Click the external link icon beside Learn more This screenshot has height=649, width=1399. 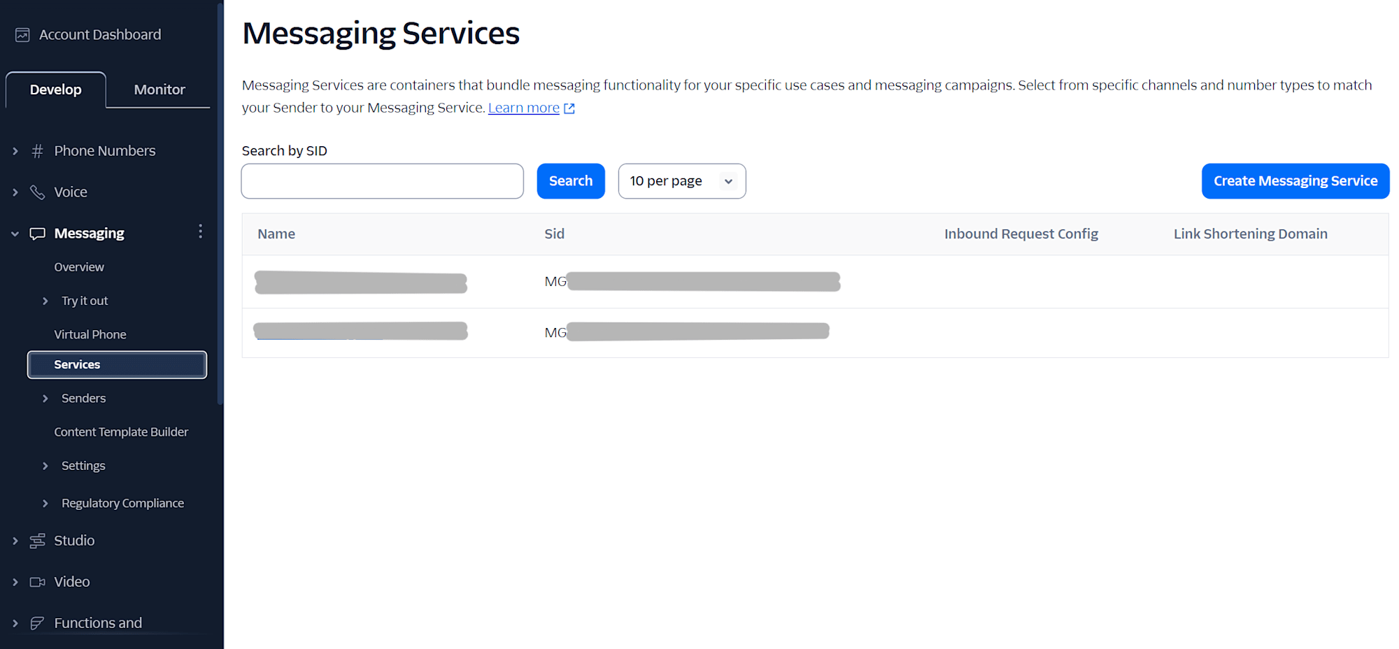pyautogui.click(x=569, y=108)
